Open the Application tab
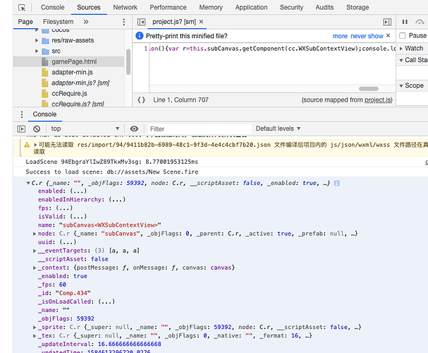The image size is (428, 353). tap(252, 7)
